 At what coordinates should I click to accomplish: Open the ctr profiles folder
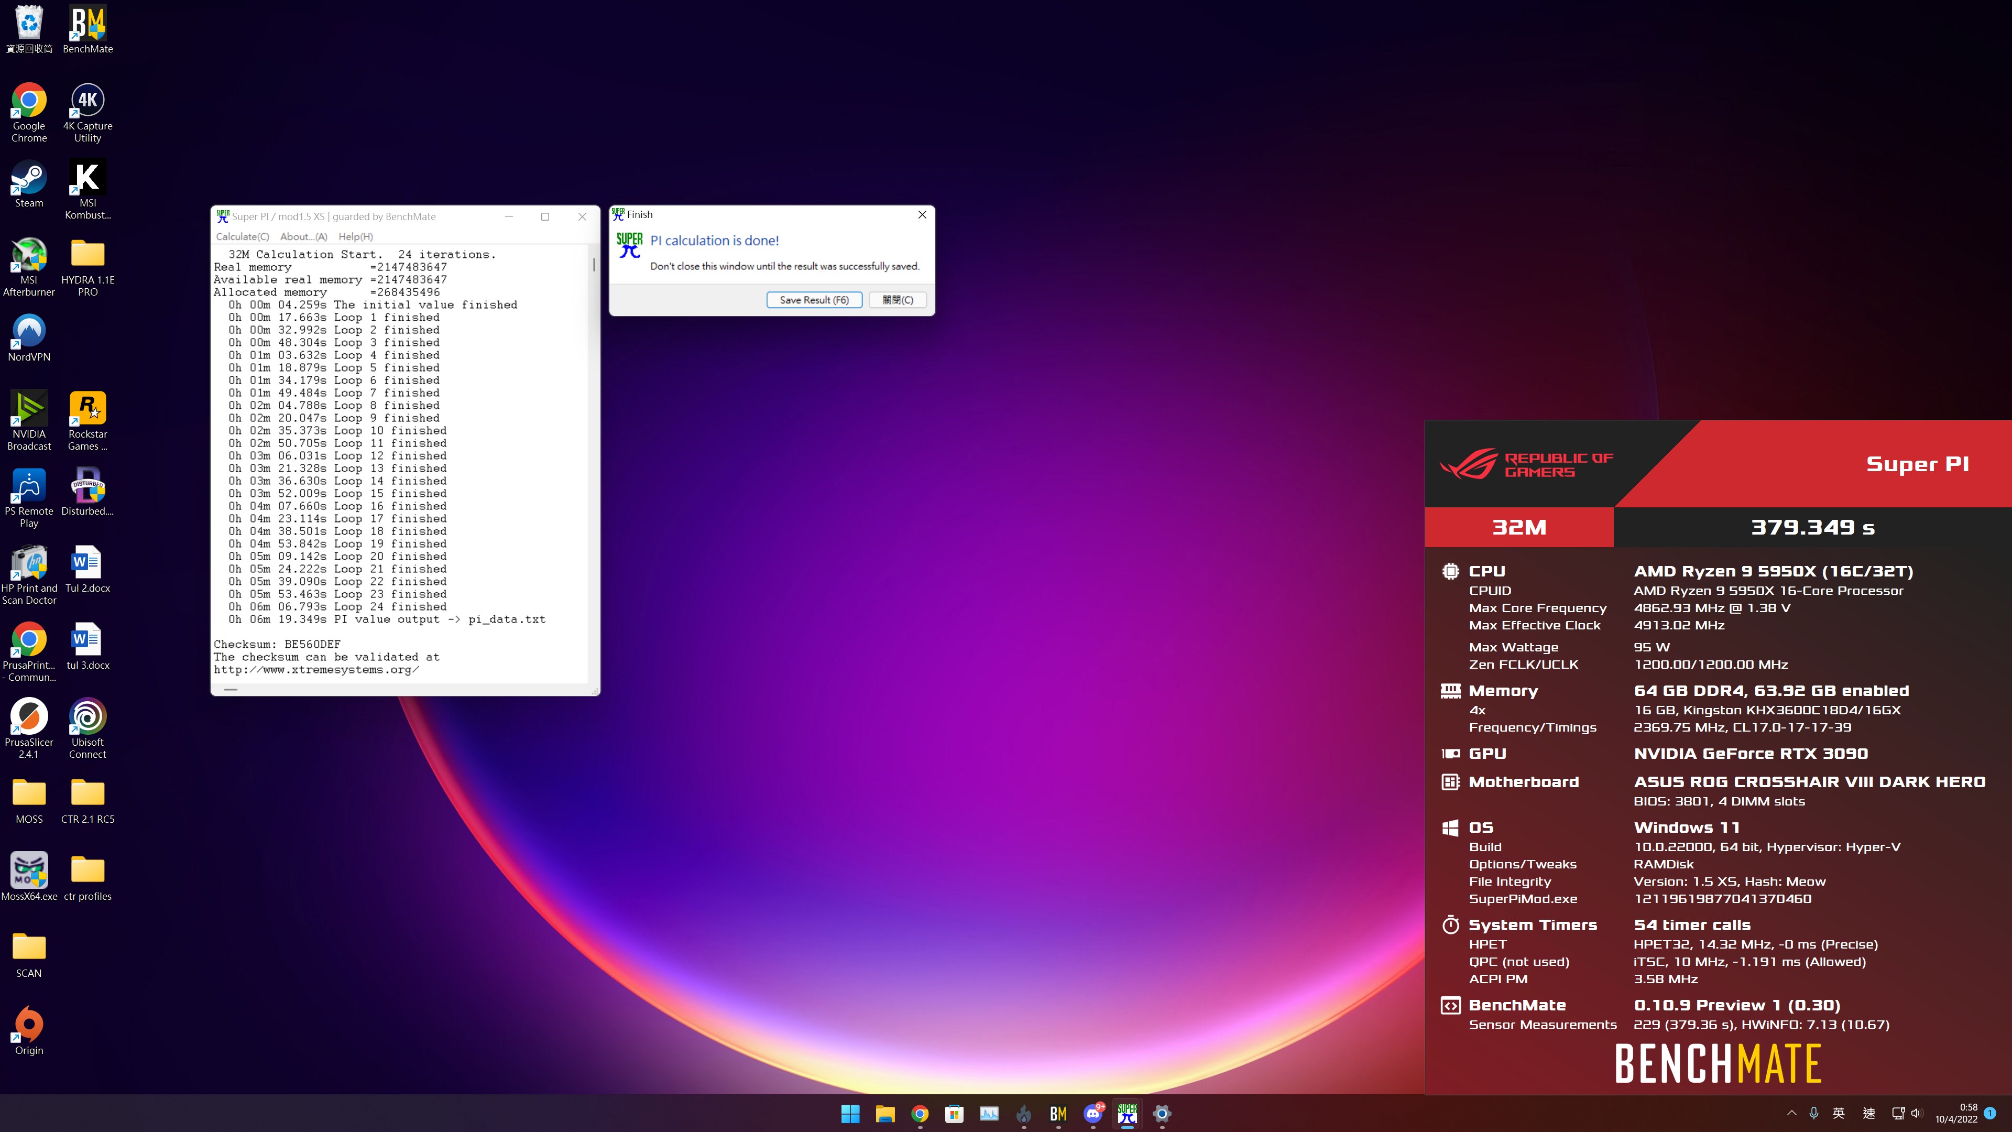pos(88,877)
